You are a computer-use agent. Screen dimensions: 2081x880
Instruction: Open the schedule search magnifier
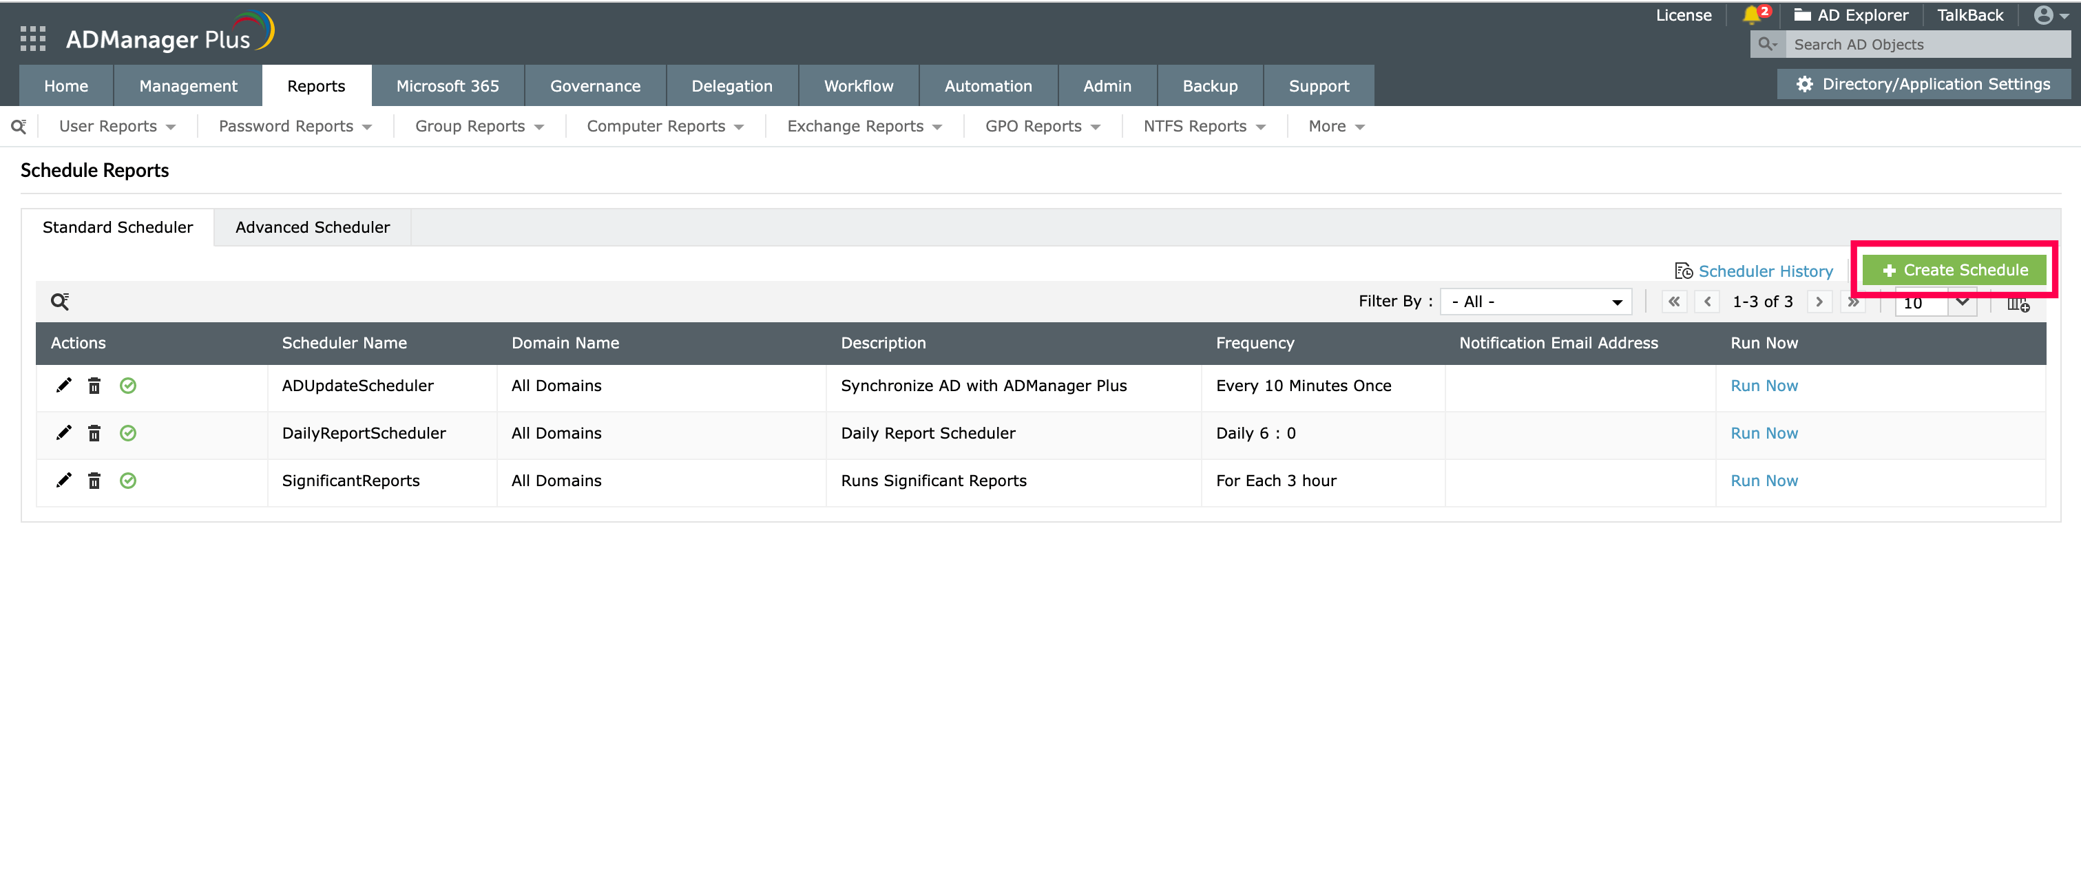(x=60, y=301)
